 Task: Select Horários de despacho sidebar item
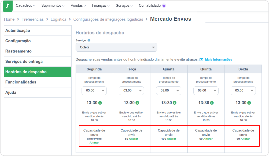(38, 72)
